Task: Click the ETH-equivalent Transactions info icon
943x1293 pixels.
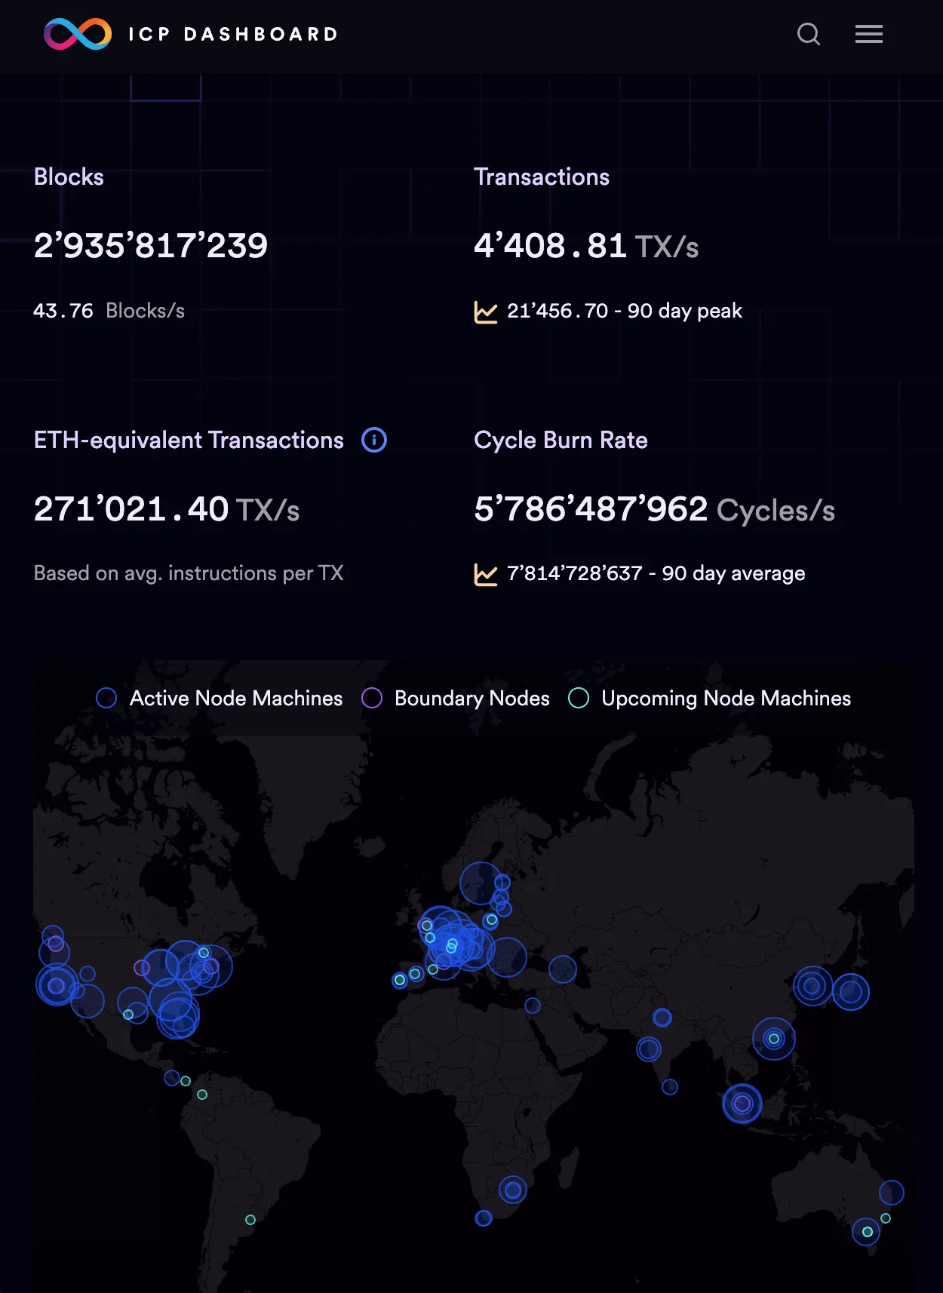Action: (374, 440)
